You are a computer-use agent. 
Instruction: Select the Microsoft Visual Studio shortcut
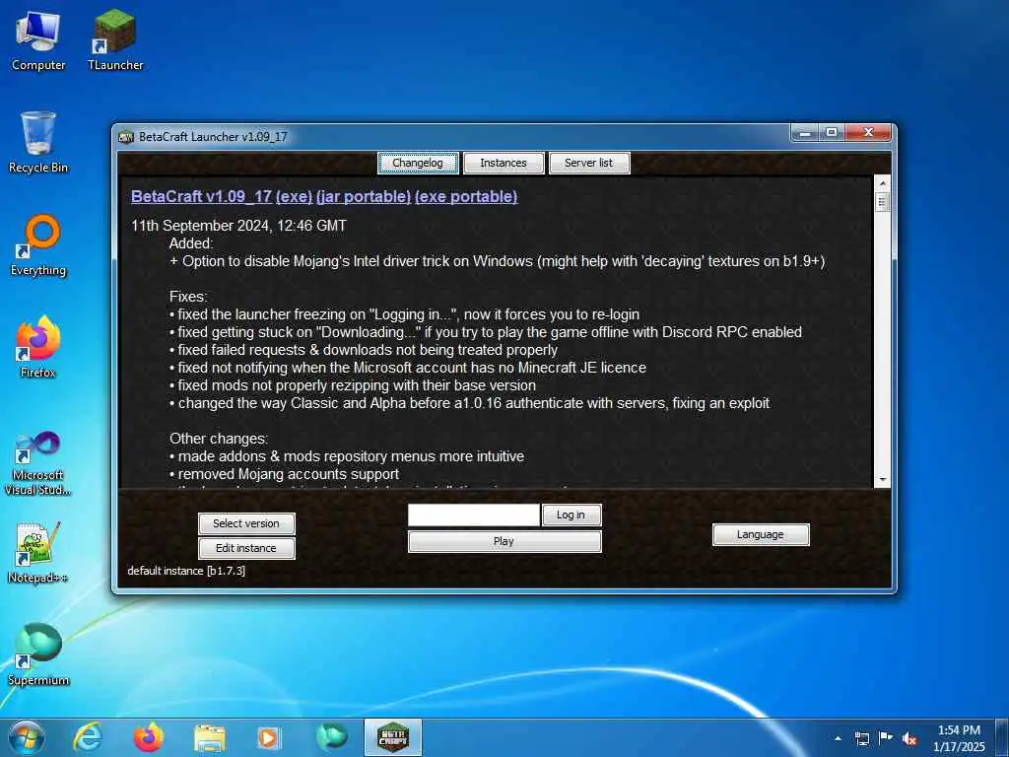pyautogui.click(x=38, y=463)
